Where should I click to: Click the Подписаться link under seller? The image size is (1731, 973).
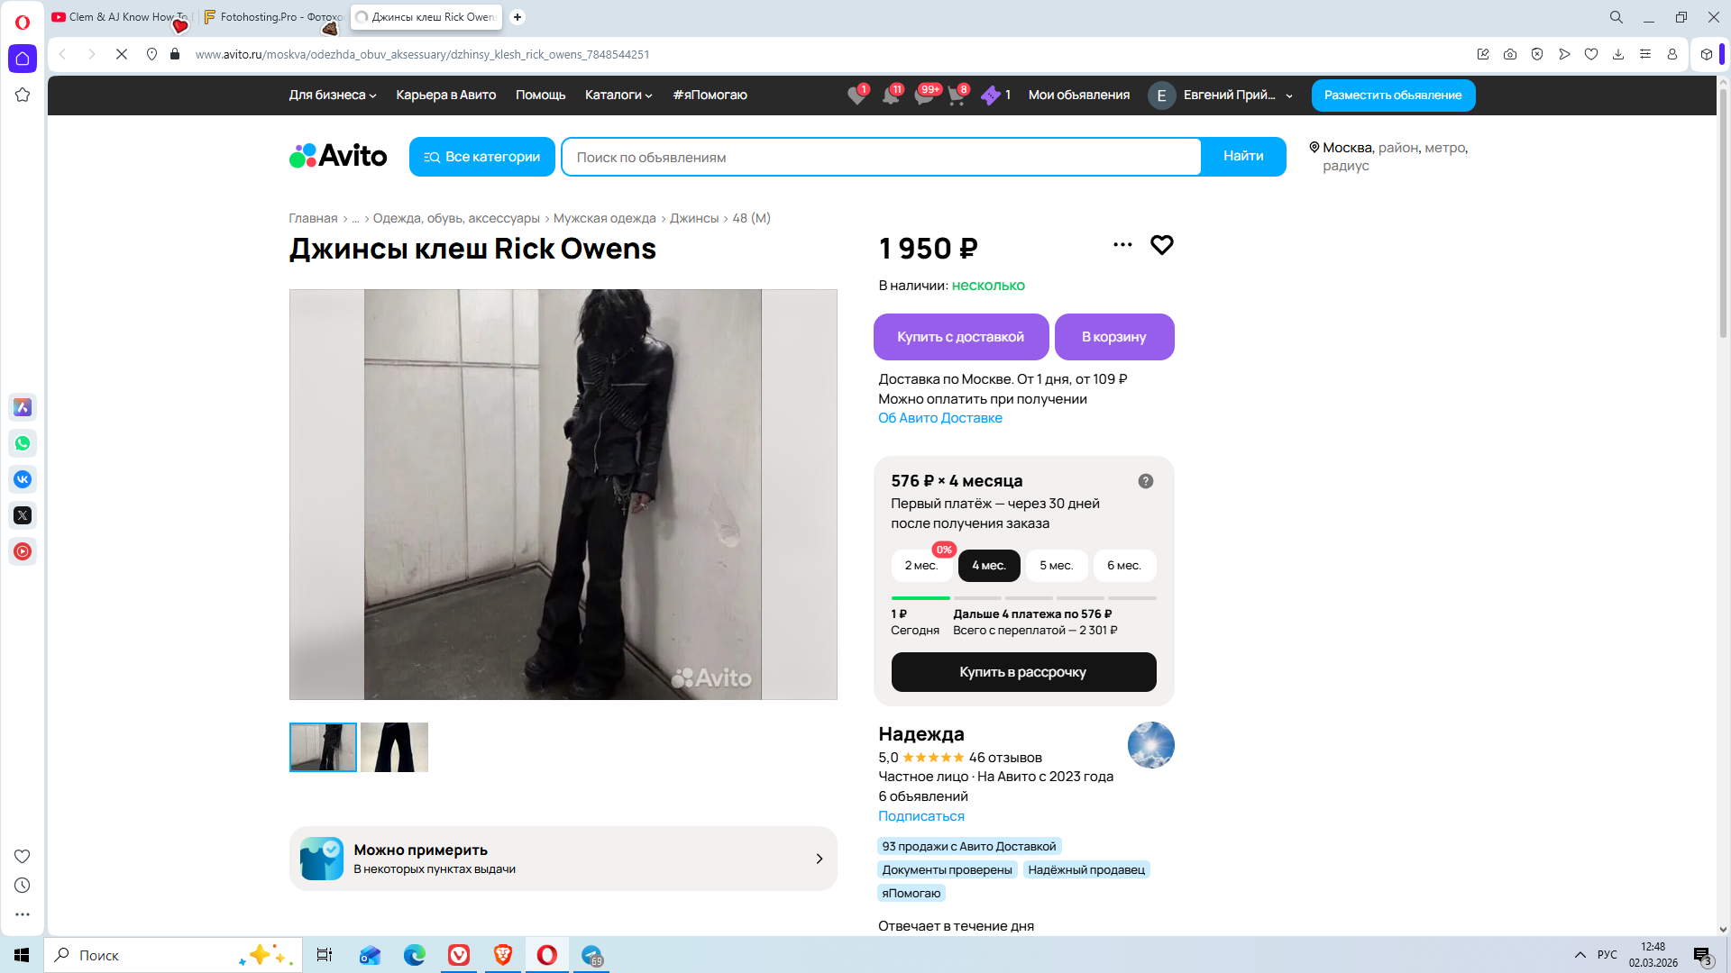click(920, 816)
